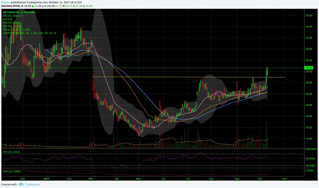
Task: Click the Mar label on the time axis
Action: (91, 179)
